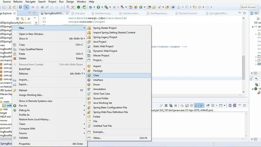261x147 pixels.
Task: Click JUnit Test Case icon
Action: pyautogui.click(x=89, y=94)
